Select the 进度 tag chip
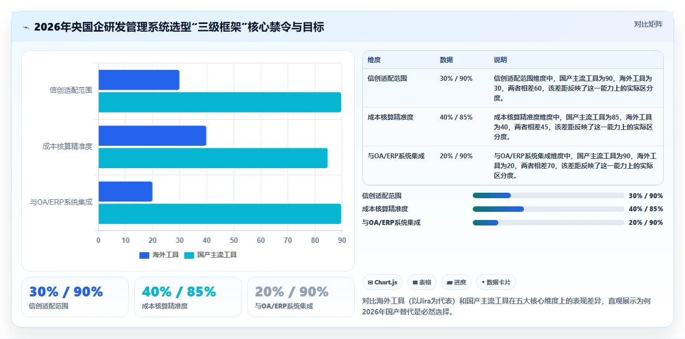 click(x=456, y=282)
